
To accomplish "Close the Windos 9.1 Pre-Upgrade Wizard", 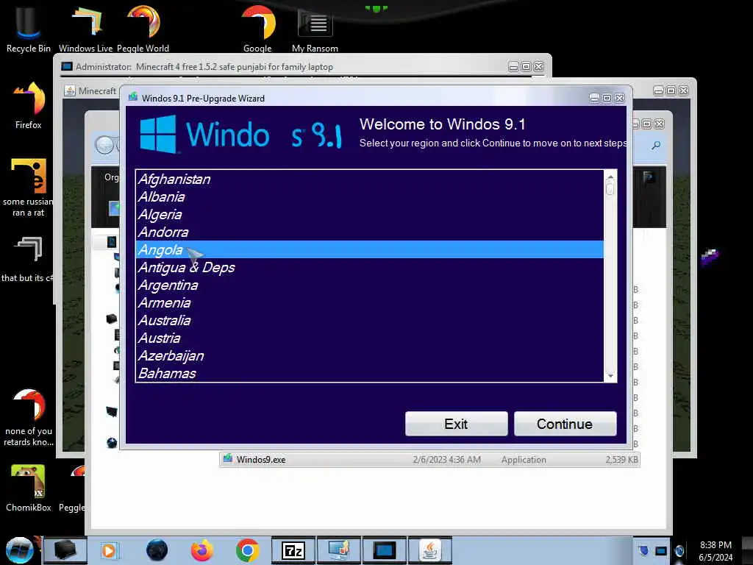I will pyautogui.click(x=620, y=98).
